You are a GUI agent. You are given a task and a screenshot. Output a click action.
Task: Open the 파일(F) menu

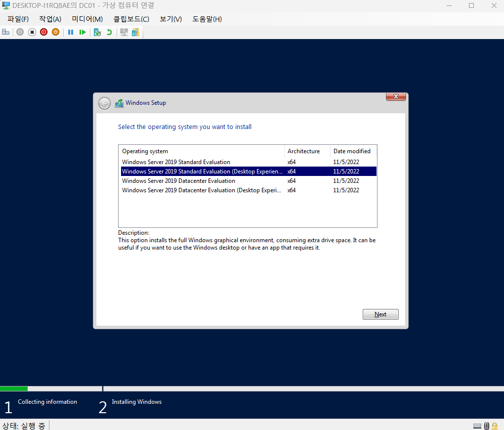point(18,19)
